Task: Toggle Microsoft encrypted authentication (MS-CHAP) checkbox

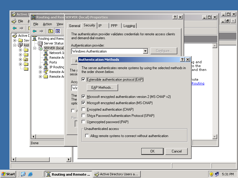Action: point(83,103)
